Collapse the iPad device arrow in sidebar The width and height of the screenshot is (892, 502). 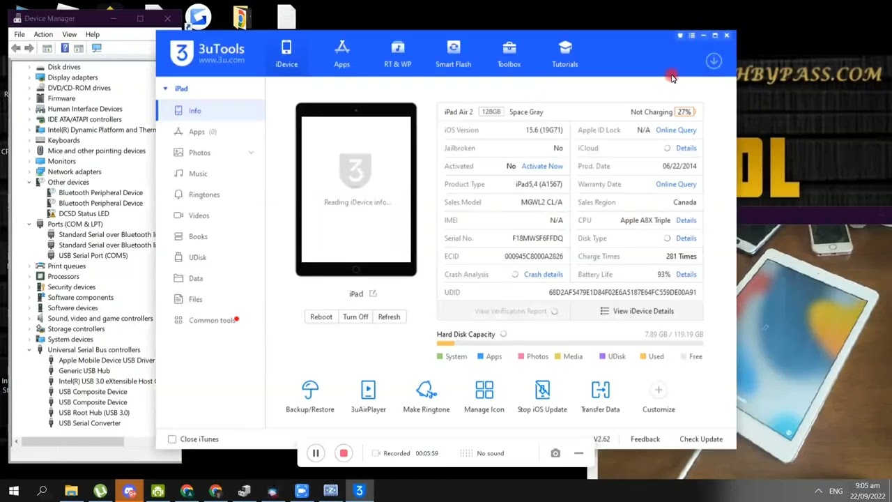pyautogui.click(x=165, y=89)
